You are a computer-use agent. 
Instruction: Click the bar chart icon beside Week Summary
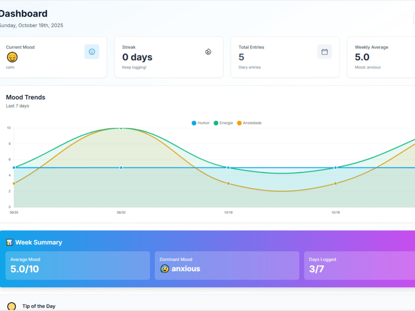point(10,242)
